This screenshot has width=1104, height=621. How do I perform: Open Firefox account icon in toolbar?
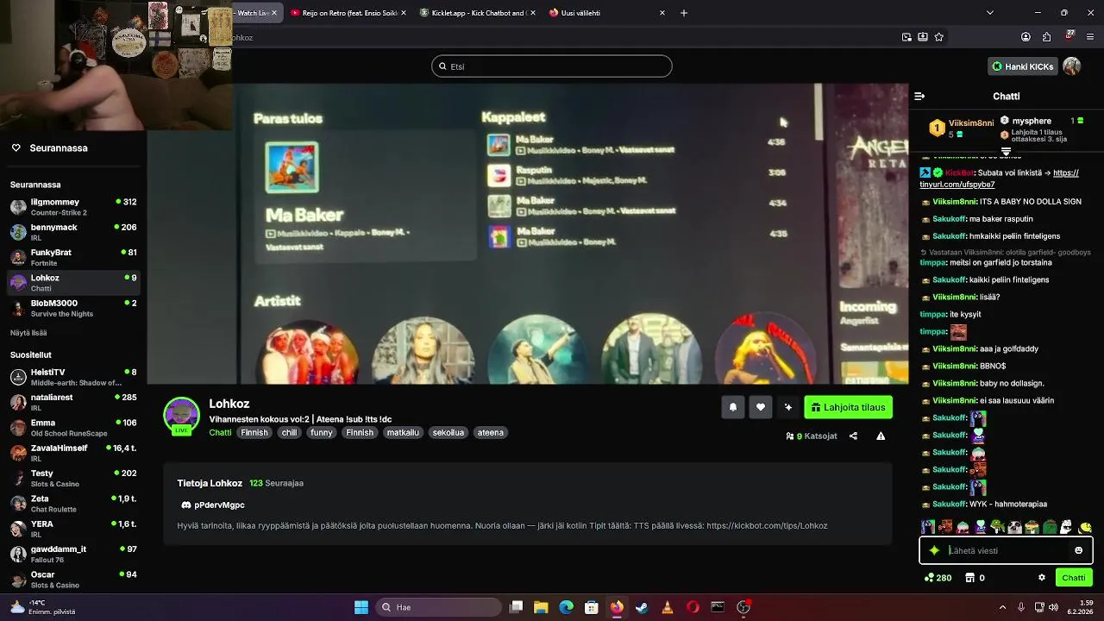(x=1026, y=37)
